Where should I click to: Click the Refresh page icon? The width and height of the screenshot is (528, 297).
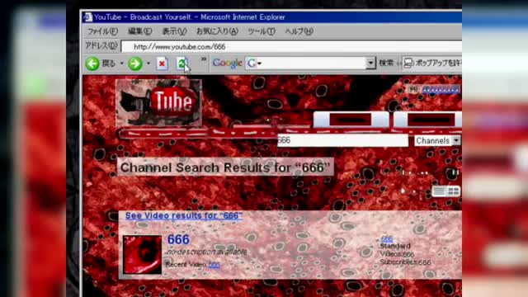coord(182,64)
